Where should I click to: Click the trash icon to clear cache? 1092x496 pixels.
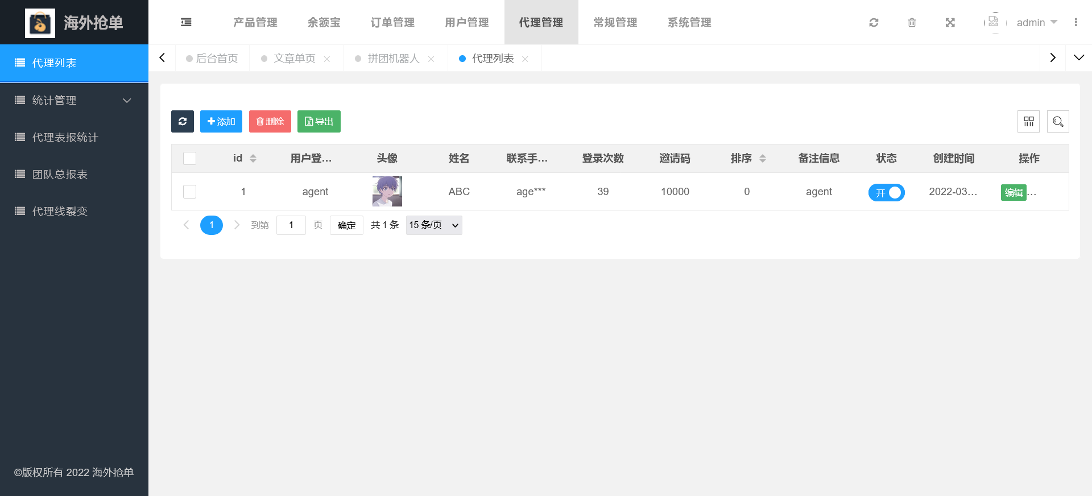912,23
